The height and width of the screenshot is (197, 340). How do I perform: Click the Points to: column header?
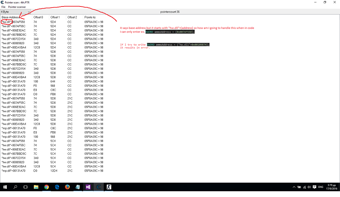[90, 17]
